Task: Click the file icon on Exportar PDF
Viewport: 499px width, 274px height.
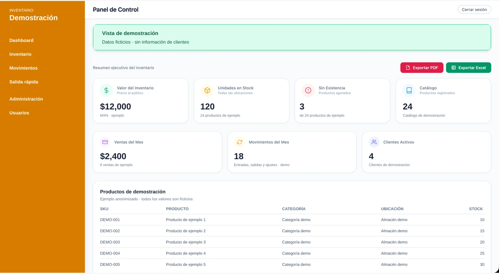Action: click(x=408, y=68)
